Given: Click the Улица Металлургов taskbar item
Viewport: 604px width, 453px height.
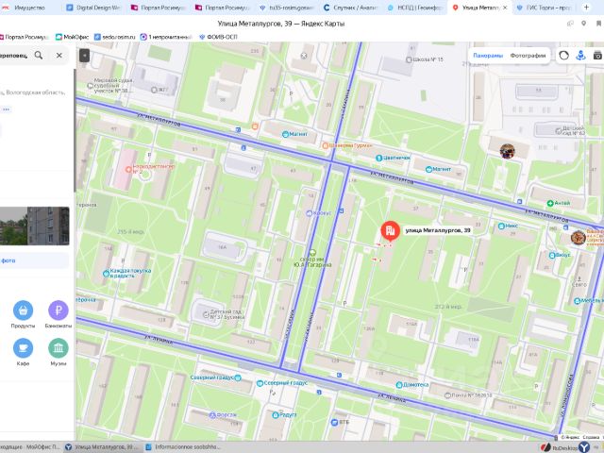Looking at the screenshot, I should 103,447.
